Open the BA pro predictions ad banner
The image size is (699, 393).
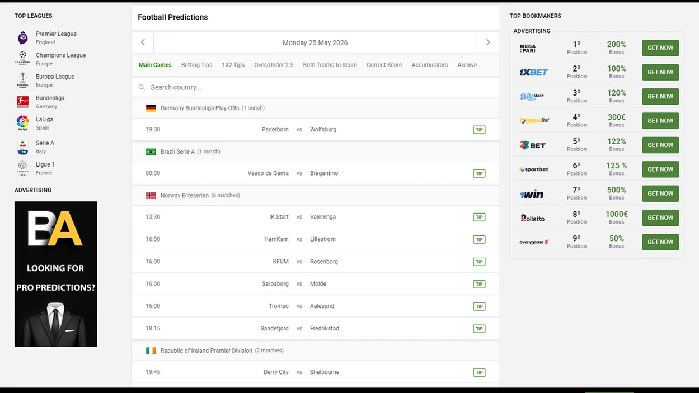tap(56, 274)
